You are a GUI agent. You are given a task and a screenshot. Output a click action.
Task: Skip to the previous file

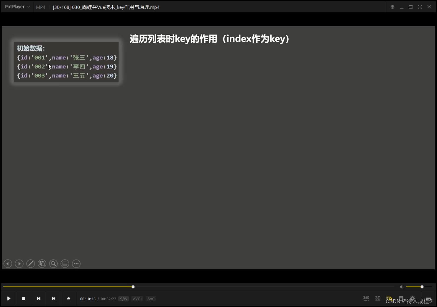[39, 298]
